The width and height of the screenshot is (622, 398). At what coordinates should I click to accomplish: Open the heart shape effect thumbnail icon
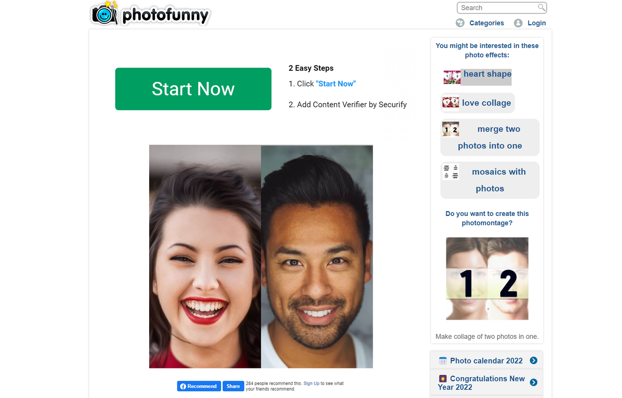(x=451, y=77)
